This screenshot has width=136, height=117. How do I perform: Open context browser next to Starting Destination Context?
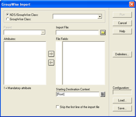[x=103, y=94]
